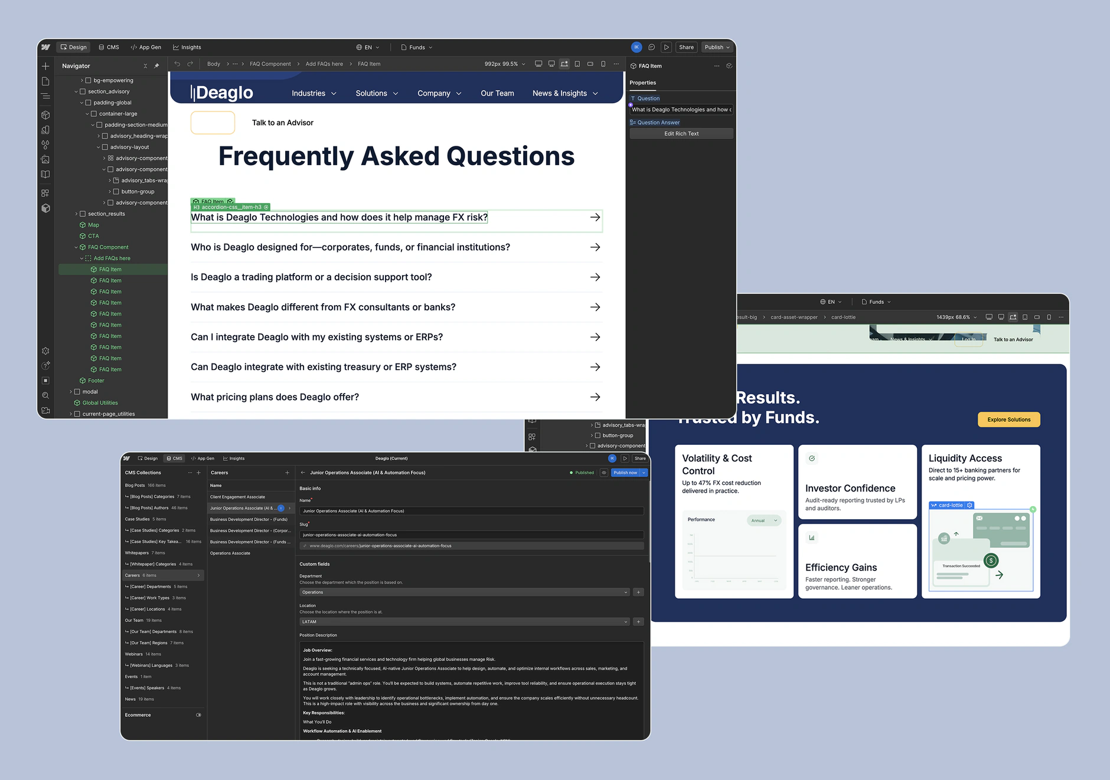Viewport: 1110px width, 780px height.
Task: Open the LATAM location dropdown
Action: click(x=465, y=622)
